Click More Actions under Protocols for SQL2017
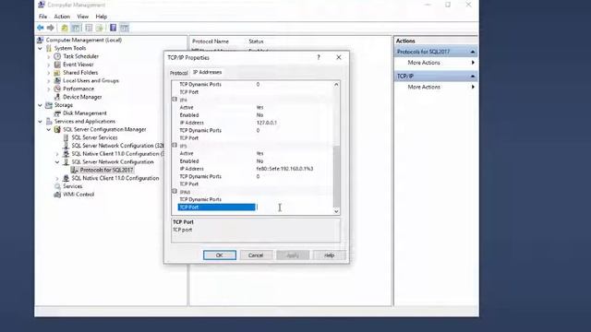This screenshot has height=332, width=591. (x=436, y=63)
